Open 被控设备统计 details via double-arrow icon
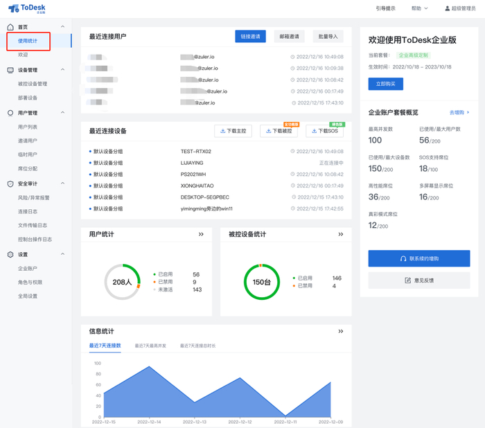 341,234
